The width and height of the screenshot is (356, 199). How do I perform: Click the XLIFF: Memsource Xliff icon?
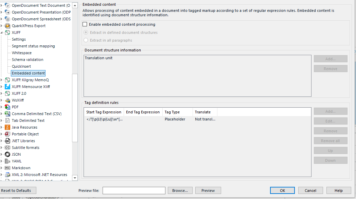pyautogui.click(x=7, y=87)
